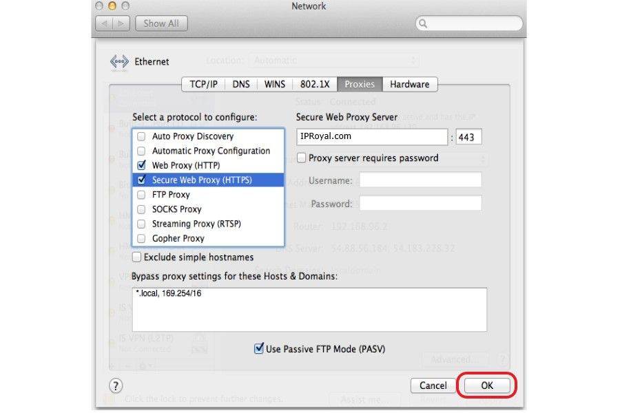Click the forward navigation arrow

[121, 23]
